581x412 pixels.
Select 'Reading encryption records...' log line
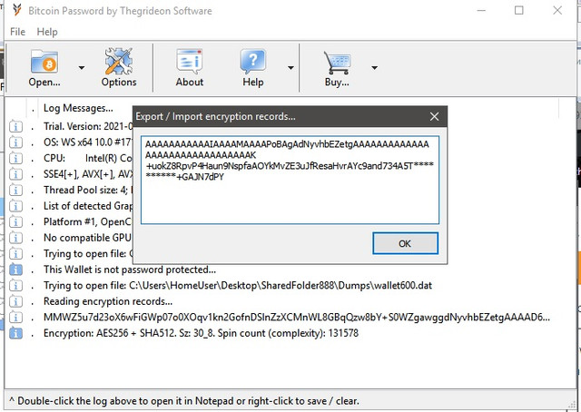coord(108,301)
